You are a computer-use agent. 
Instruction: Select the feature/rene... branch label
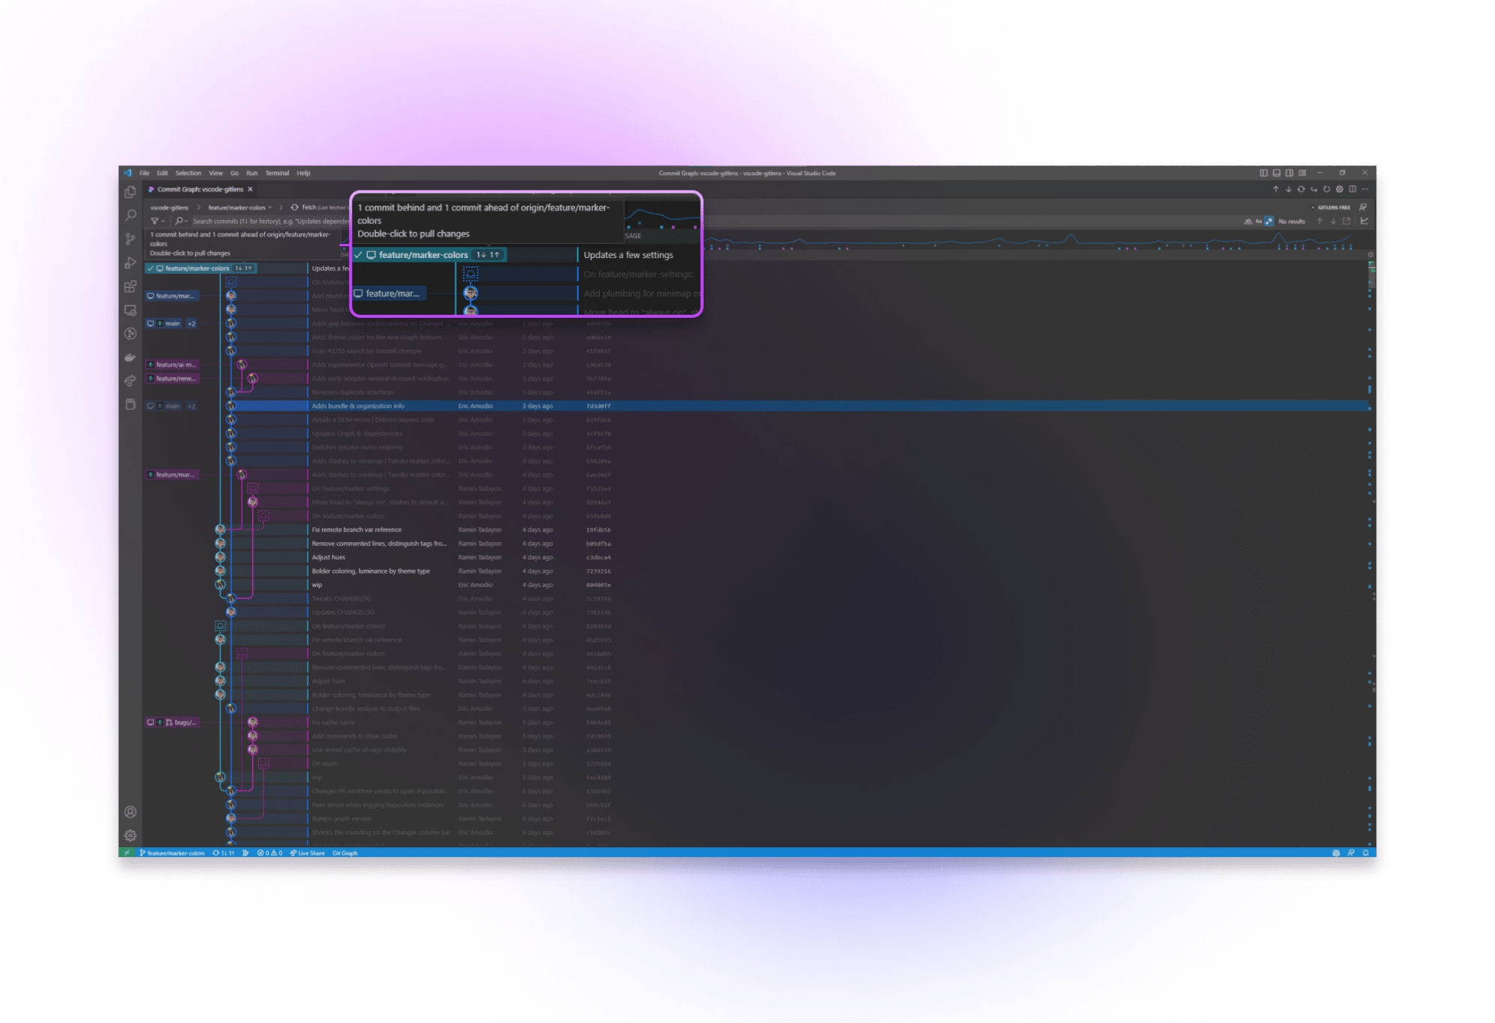click(173, 378)
